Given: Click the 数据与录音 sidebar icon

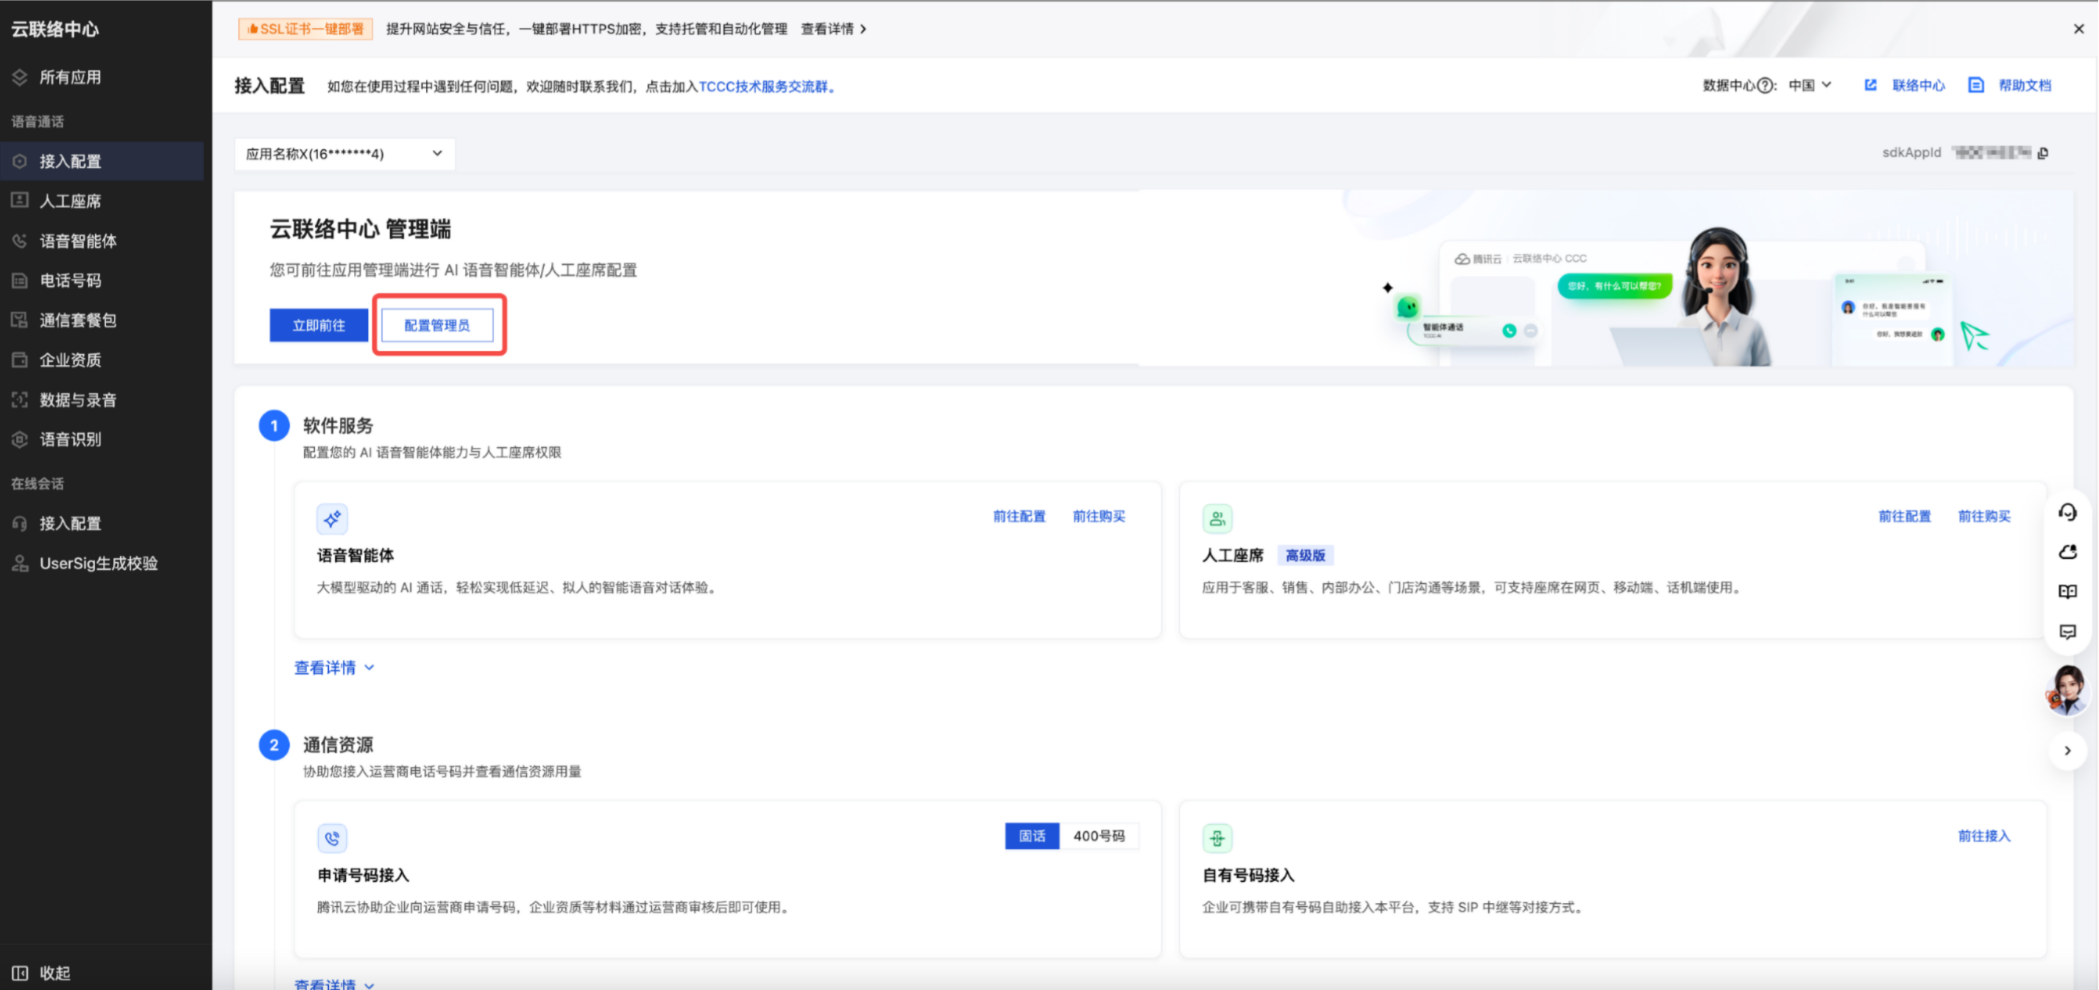Looking at the screenshot, I should coord(21,399).
